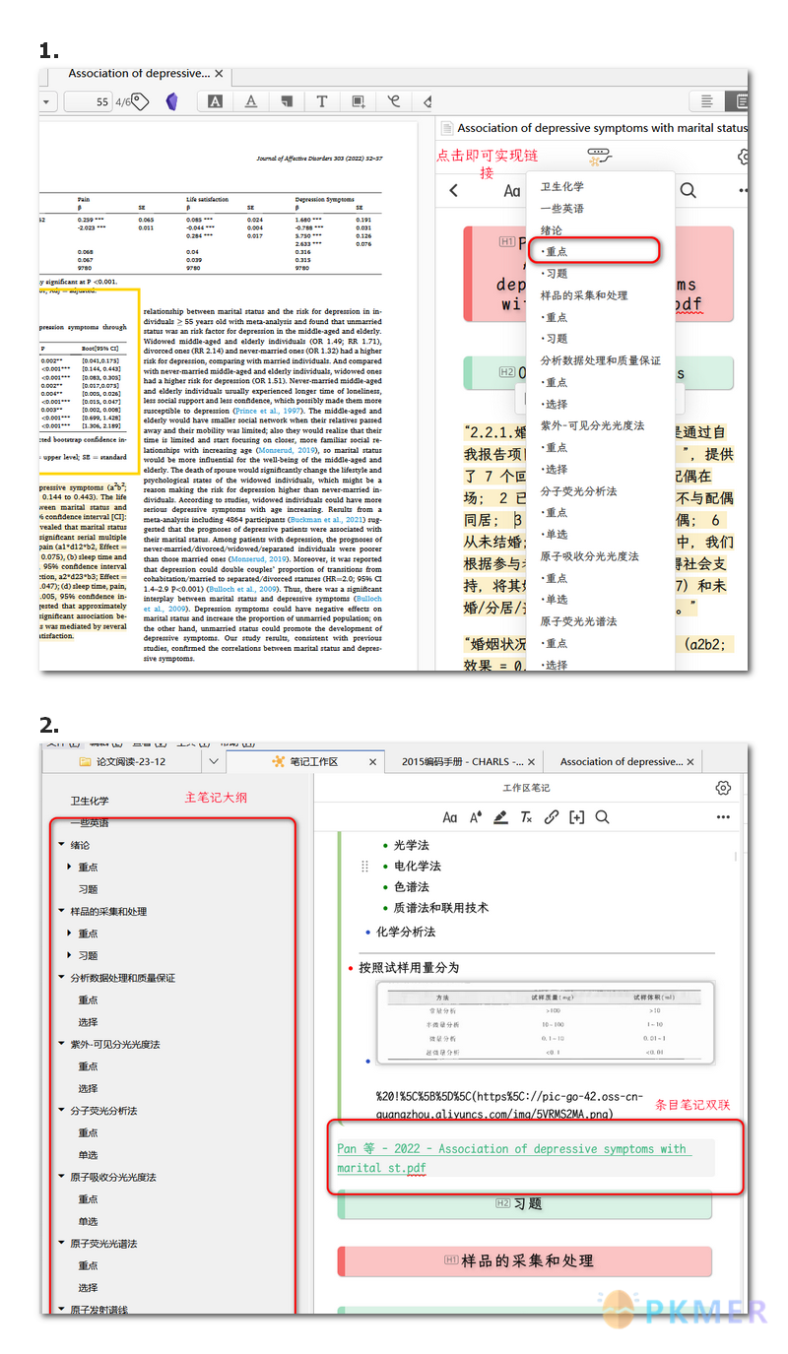Click the Aa text style icon under 工作区笔记
This screenshot has width=788, height=1354.
[x=450, y=817]
